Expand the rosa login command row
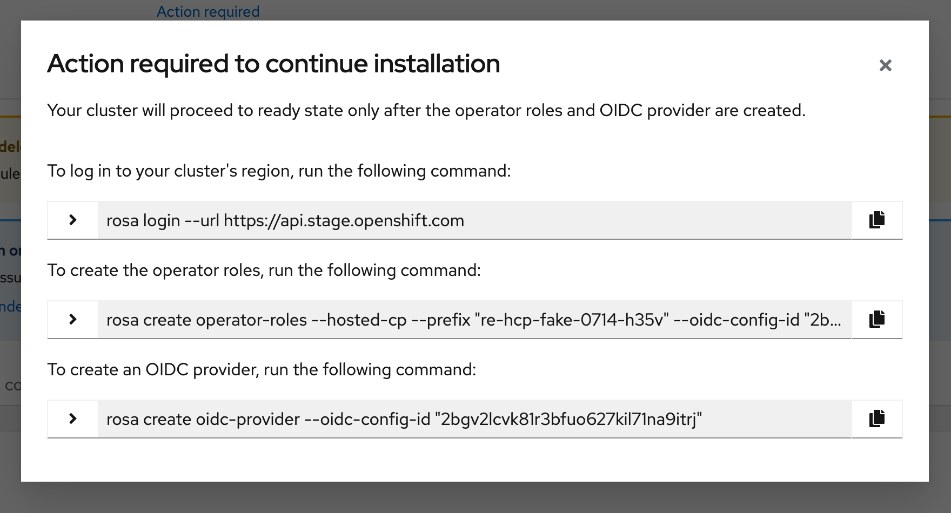Image resolution: width=951 pixels, height=513 pixels. point(73,220)
